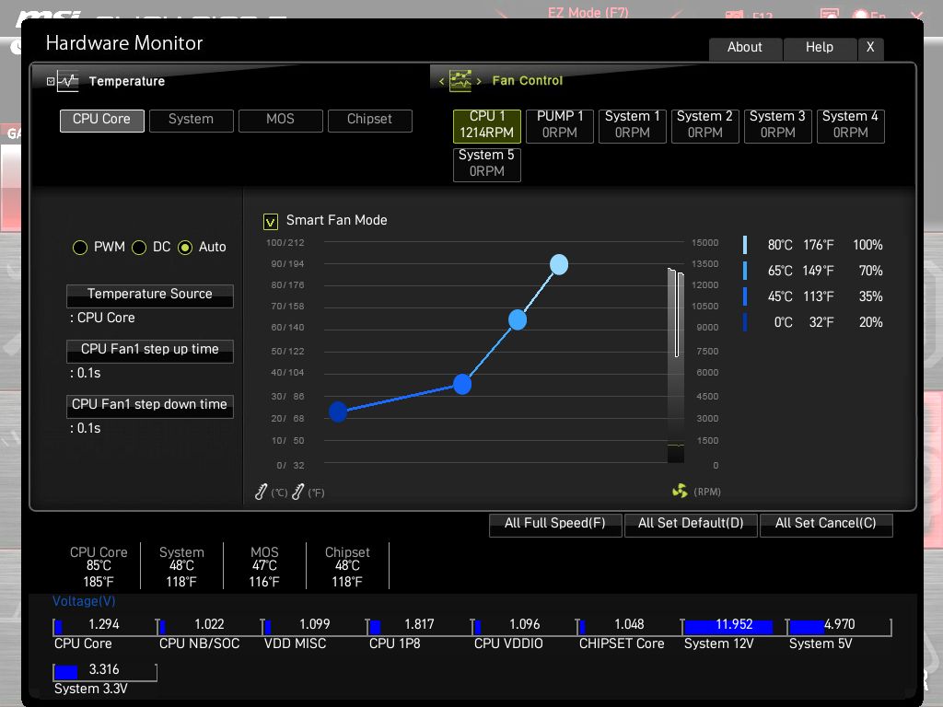Click the 45°C fan curve point
The height and width of the screenshot is (707, 943).
pos(462,384)
